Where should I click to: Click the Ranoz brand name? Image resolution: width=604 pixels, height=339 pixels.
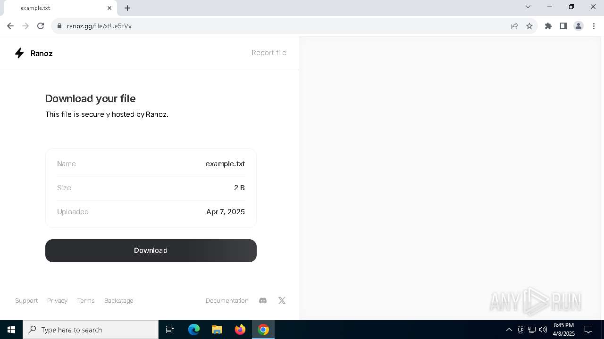coord(42,53)
